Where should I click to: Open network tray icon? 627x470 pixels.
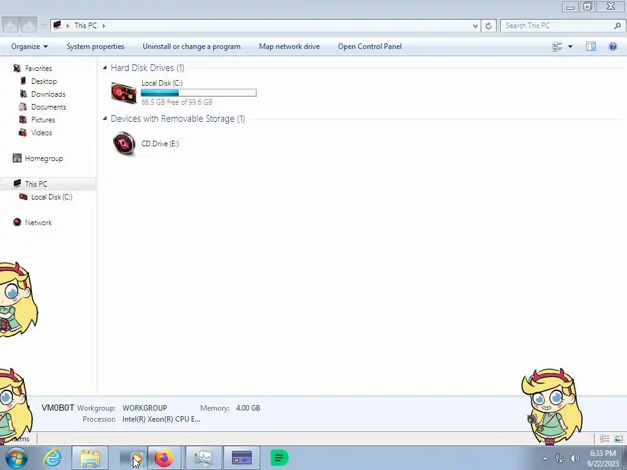coord(560,458)
